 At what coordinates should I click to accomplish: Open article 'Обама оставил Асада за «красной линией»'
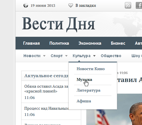(46, 89)
